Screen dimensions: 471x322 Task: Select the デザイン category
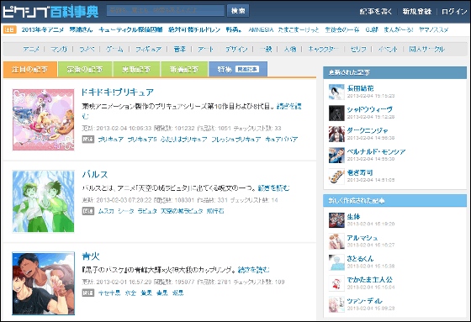click(x=236, y=49)
